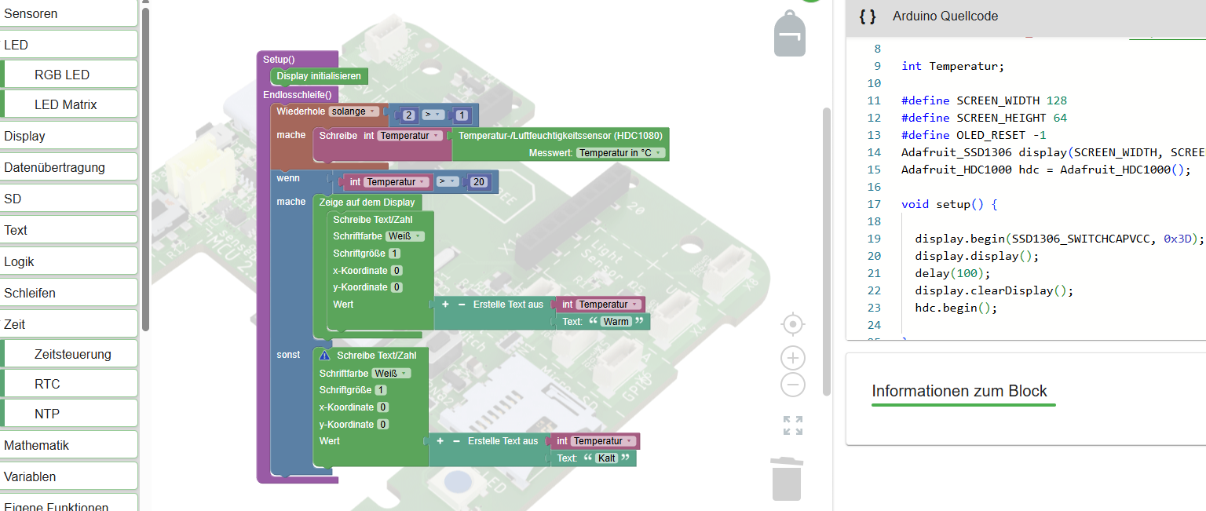Image resolution: width=1206 pixels, height=511 pixels.
Task: Open Temperatur variable dropdown in Schreibe int block
Action: pyautogui.click(x=408, y=136)
